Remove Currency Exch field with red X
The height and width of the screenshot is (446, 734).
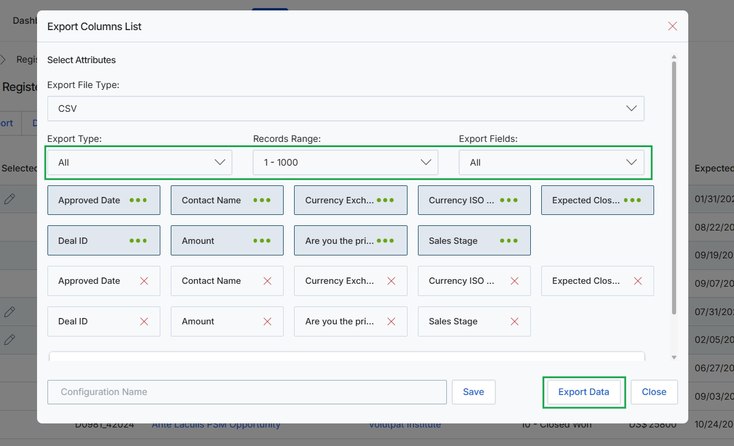coord(391,281)
